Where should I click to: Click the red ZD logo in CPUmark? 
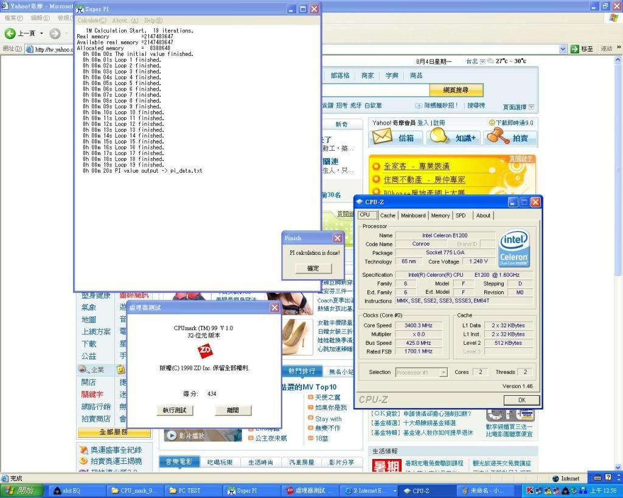click(x=205, y=350)
